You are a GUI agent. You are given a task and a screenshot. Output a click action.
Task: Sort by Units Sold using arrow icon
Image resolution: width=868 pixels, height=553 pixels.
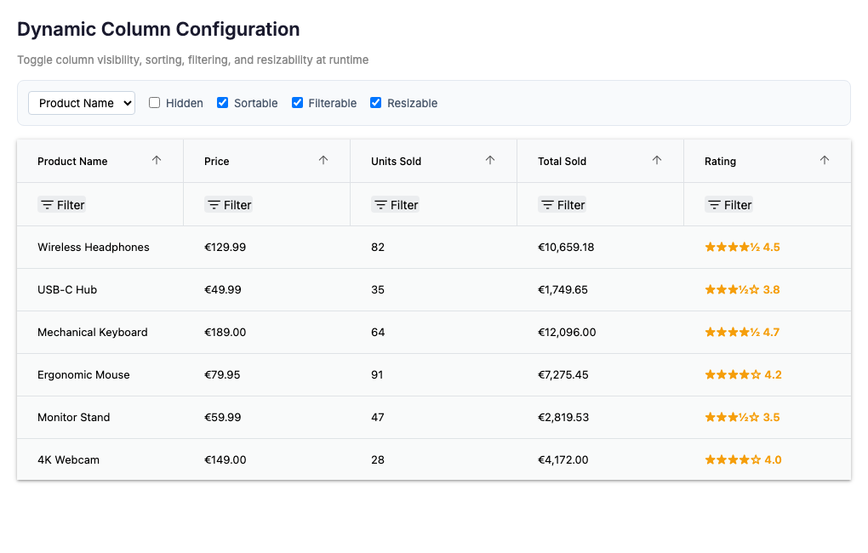point(490,161)
